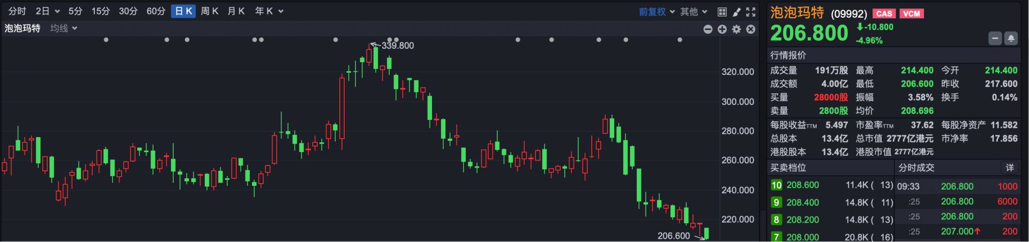
Task: Switch to 分时 intraday tab
Action: coord(17,11)
